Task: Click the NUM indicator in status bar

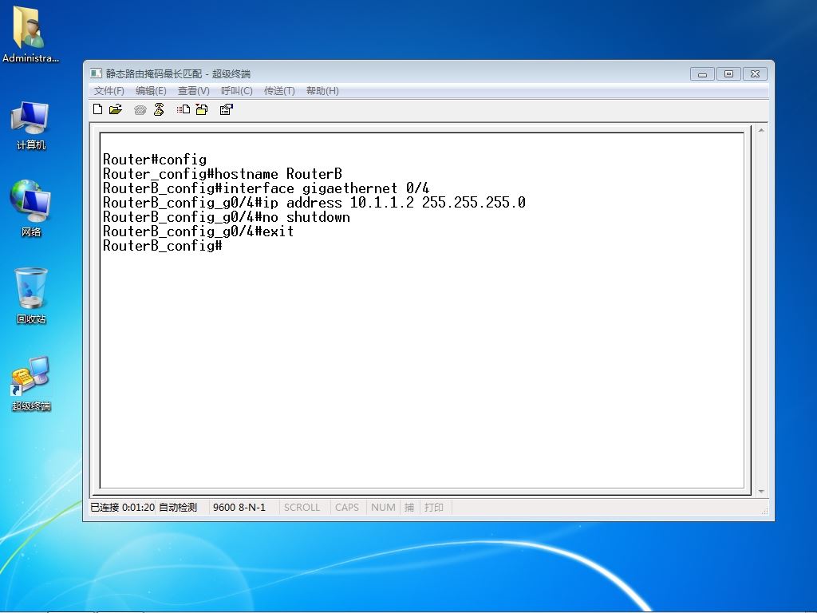Action: [383, 507]
